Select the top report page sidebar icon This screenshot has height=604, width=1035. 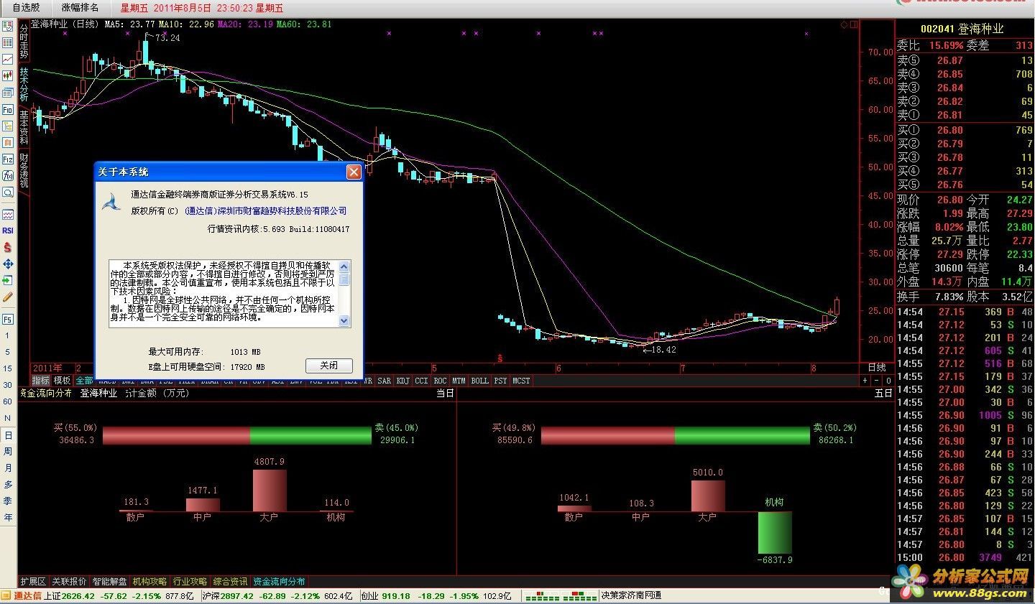pyautogui.click(x=7, y=26)
